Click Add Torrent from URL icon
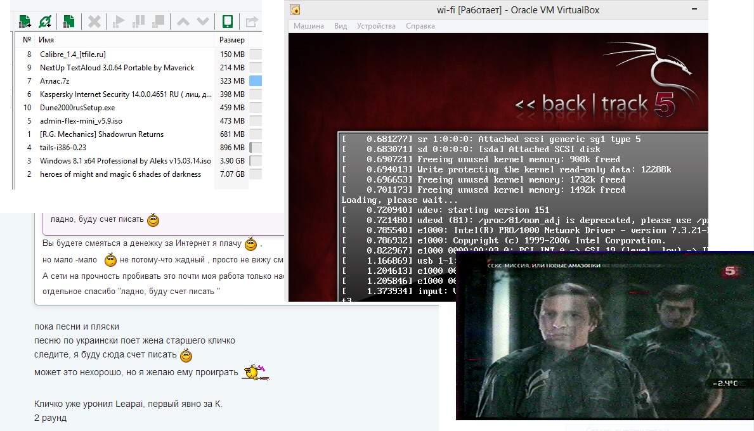Viewport: 754px width, 431px height. point(45,21)
